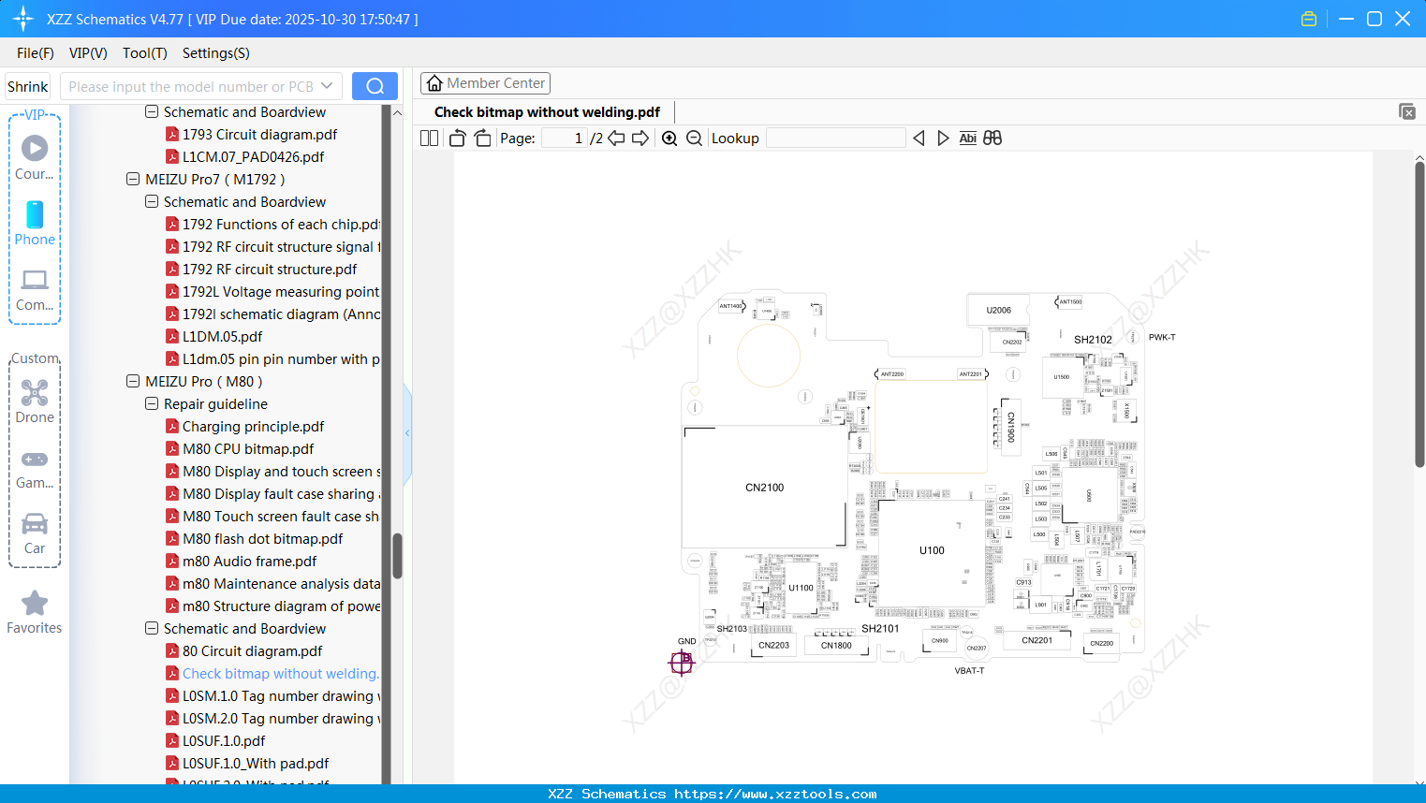Zoom out of the PDF
Image resolution: width=1426 pixels, height=803 pixels.
point(695,139)
